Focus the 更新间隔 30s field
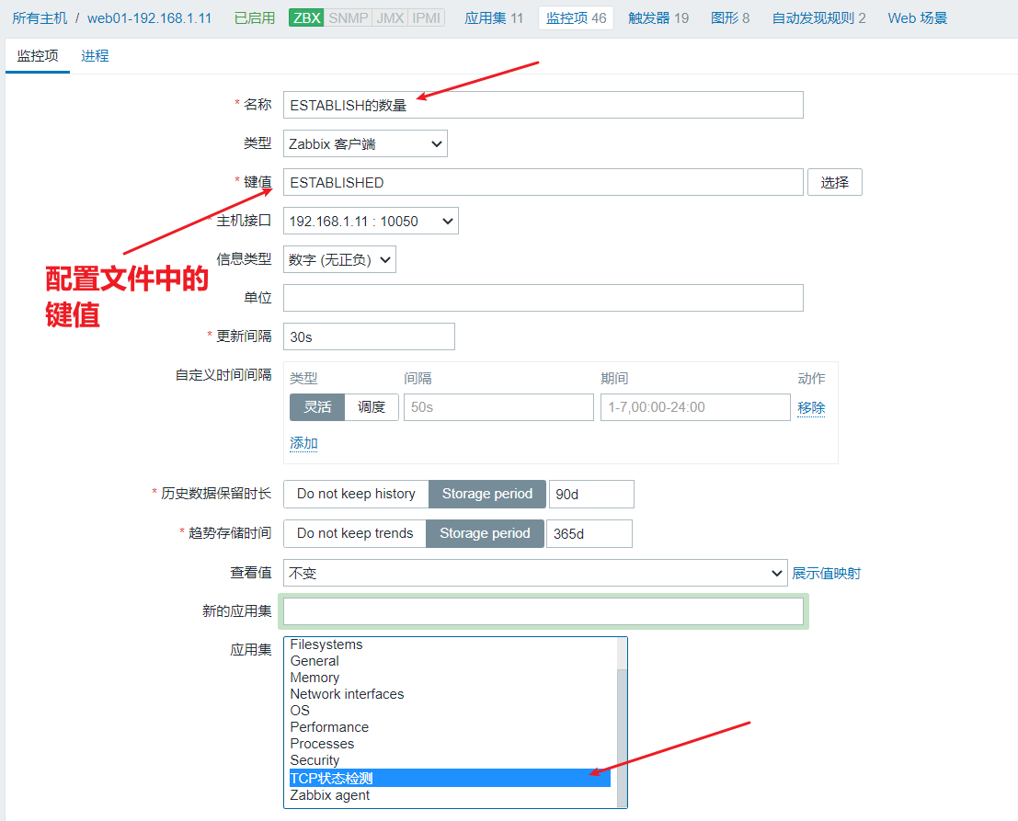Image resolution: width=1018 pixels, height=821 pixels. click(x=369, y=336)
